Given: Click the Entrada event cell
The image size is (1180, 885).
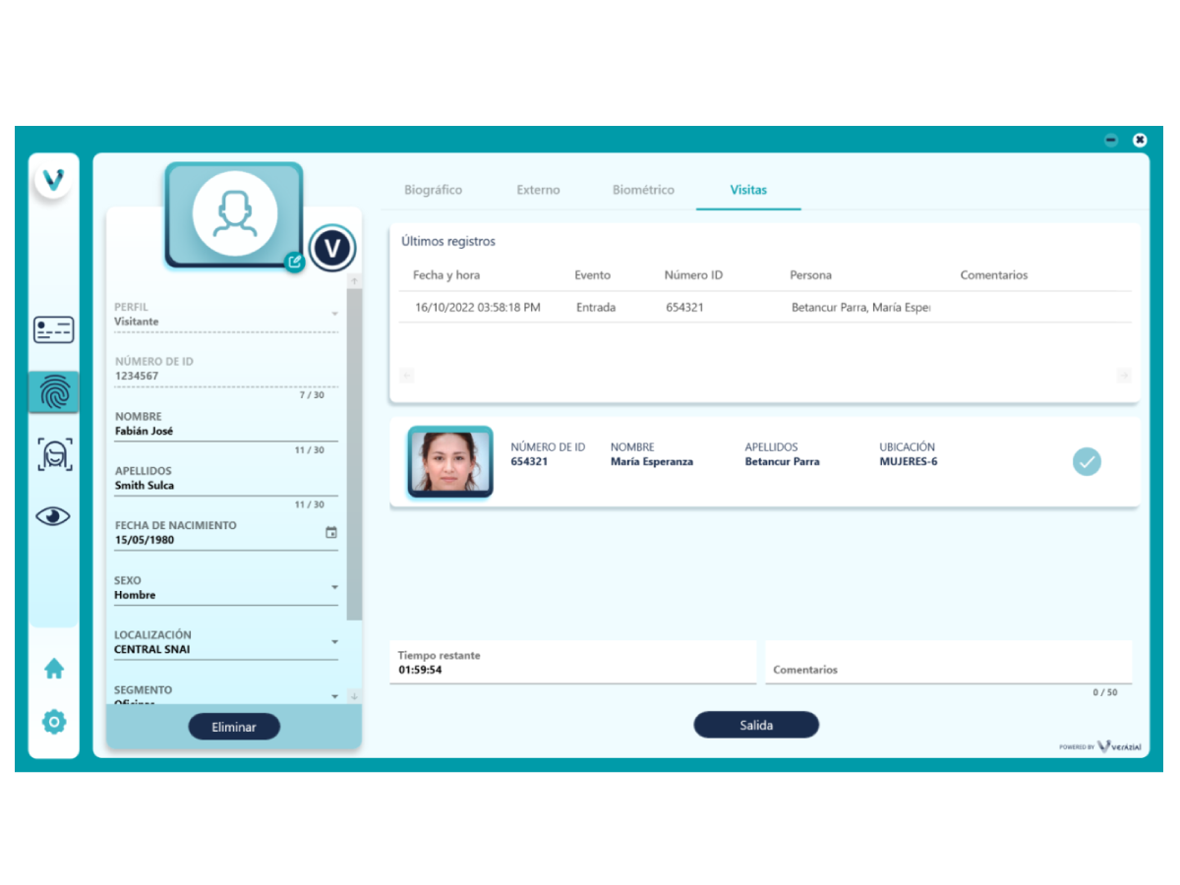Looking at the screenshot, I should (596, 308).
